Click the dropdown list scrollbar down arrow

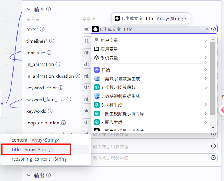[212, 128]
